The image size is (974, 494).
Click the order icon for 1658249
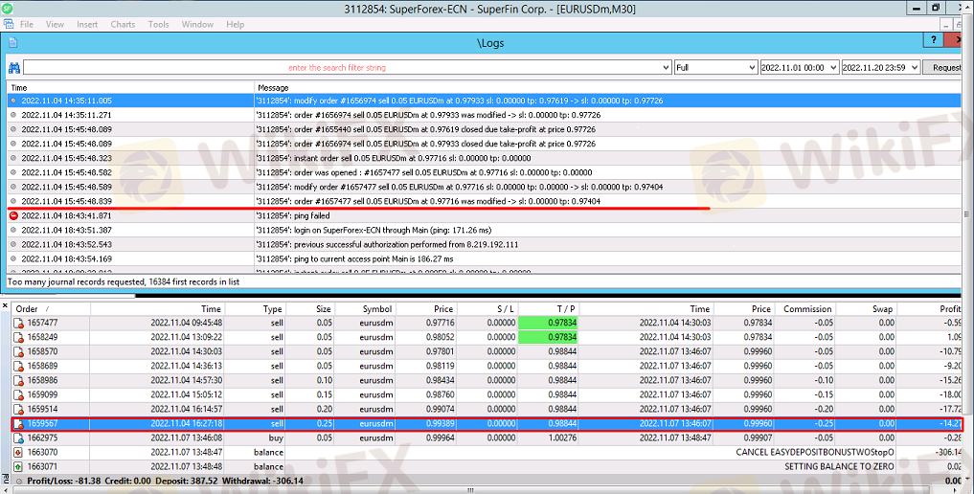[18, 337]
